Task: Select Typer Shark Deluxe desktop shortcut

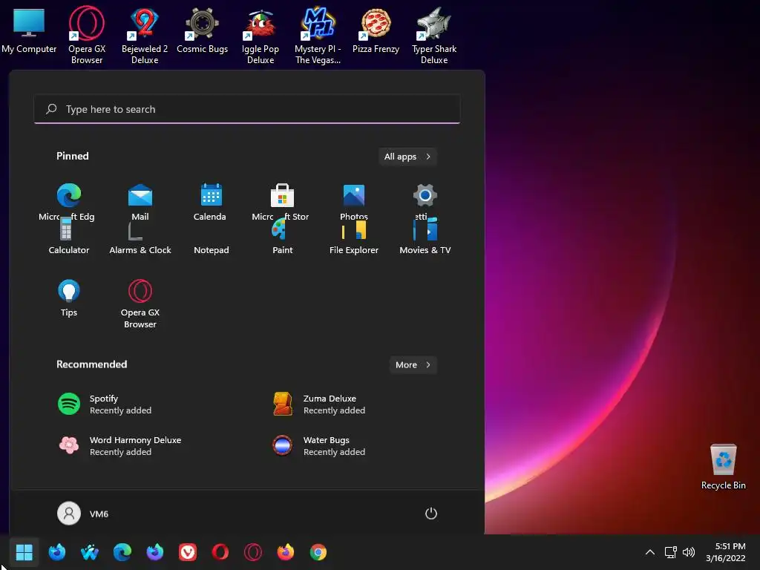Action: click(433, 35)
